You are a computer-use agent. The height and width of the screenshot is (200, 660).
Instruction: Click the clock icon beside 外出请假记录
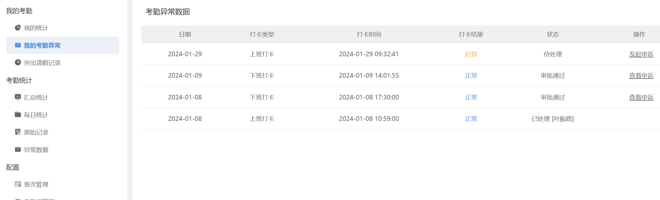18,63
